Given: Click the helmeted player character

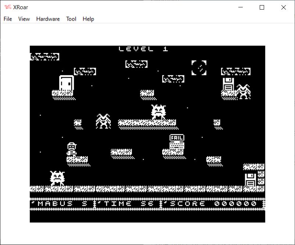Looking at the screenshot, I should pos(72,150).
